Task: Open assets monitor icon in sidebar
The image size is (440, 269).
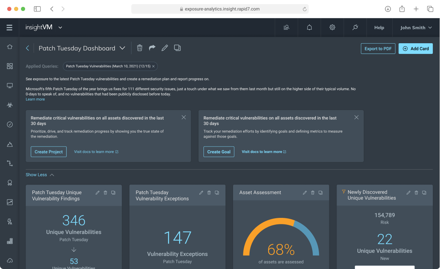Action: [10, 86]
